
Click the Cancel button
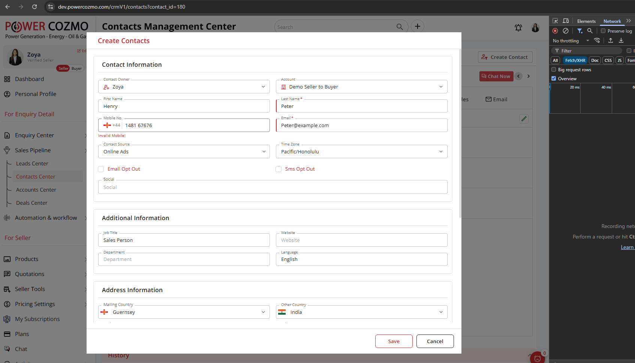pyautogui.click(x=435, y=341)
